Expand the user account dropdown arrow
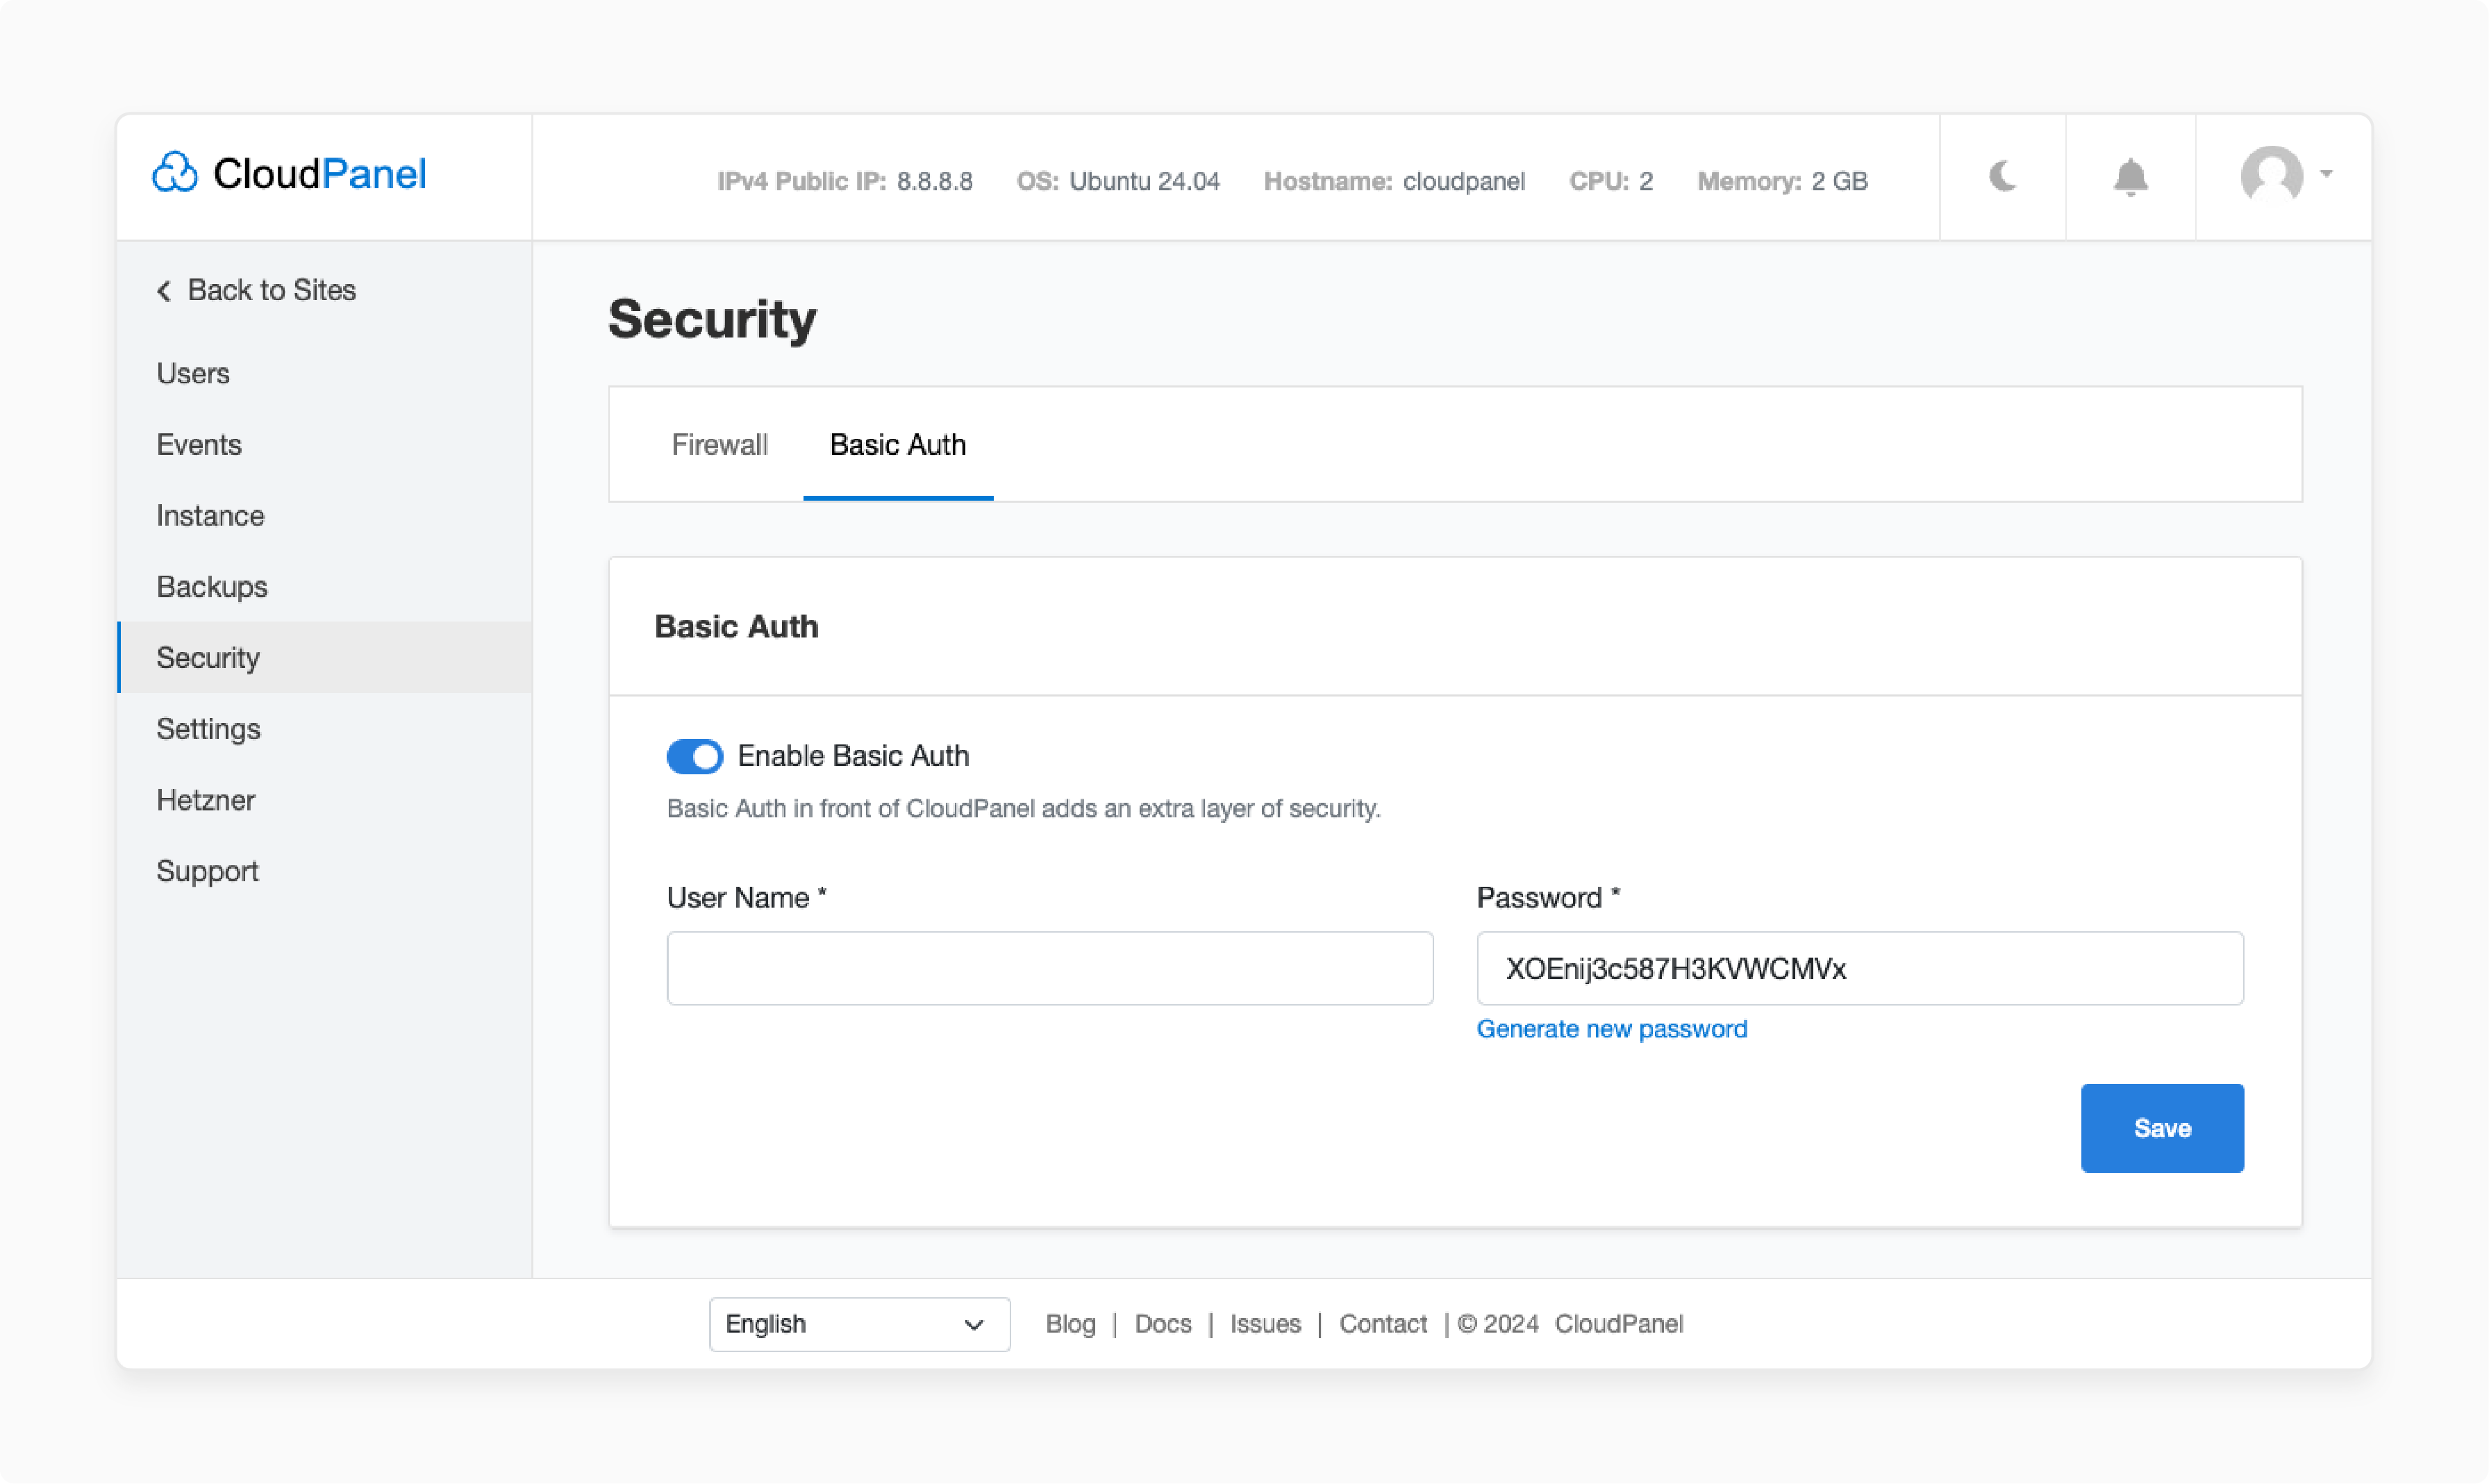Image resolution: width=2489 pixels, height=1484 pixels. [2326, 174]
